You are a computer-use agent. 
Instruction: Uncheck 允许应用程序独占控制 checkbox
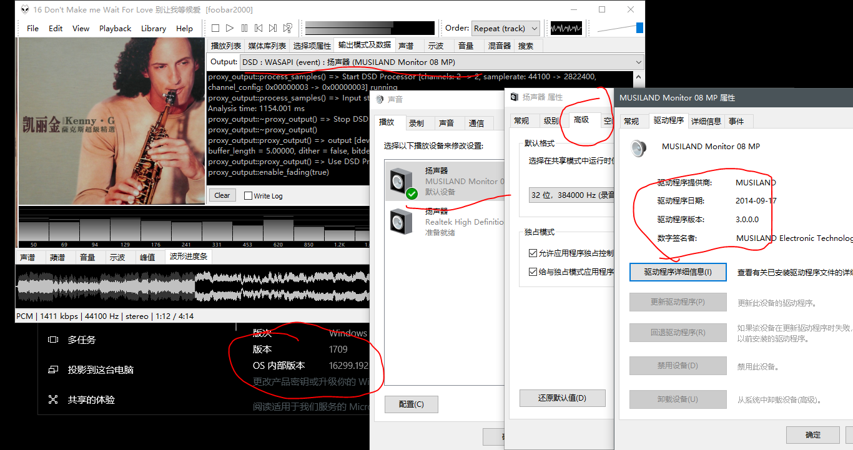(x=533, y=253)
